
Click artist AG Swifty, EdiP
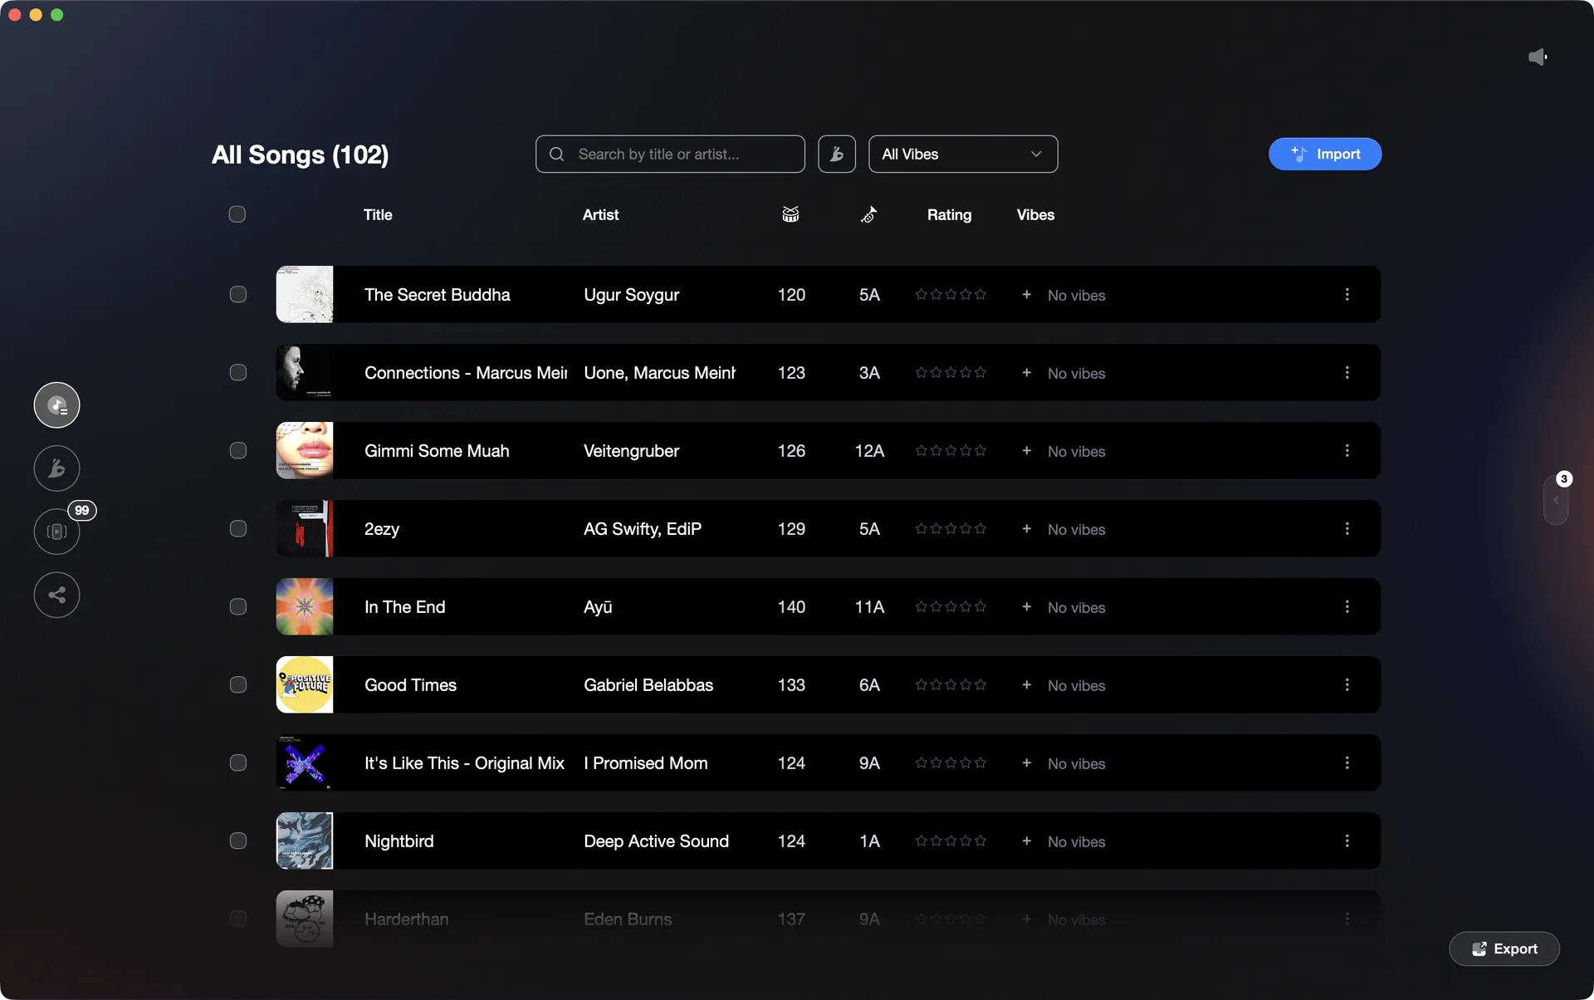pyautogui.click(x=643, y=529)
